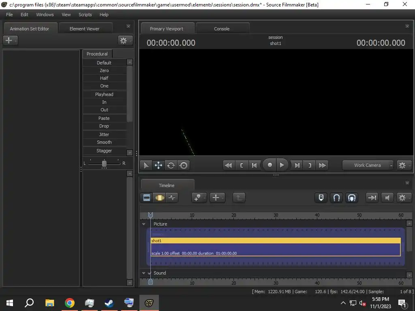This screenshot has width=415, height=311.
Task: Click the rewind playback button
Action: coord(229,165)
